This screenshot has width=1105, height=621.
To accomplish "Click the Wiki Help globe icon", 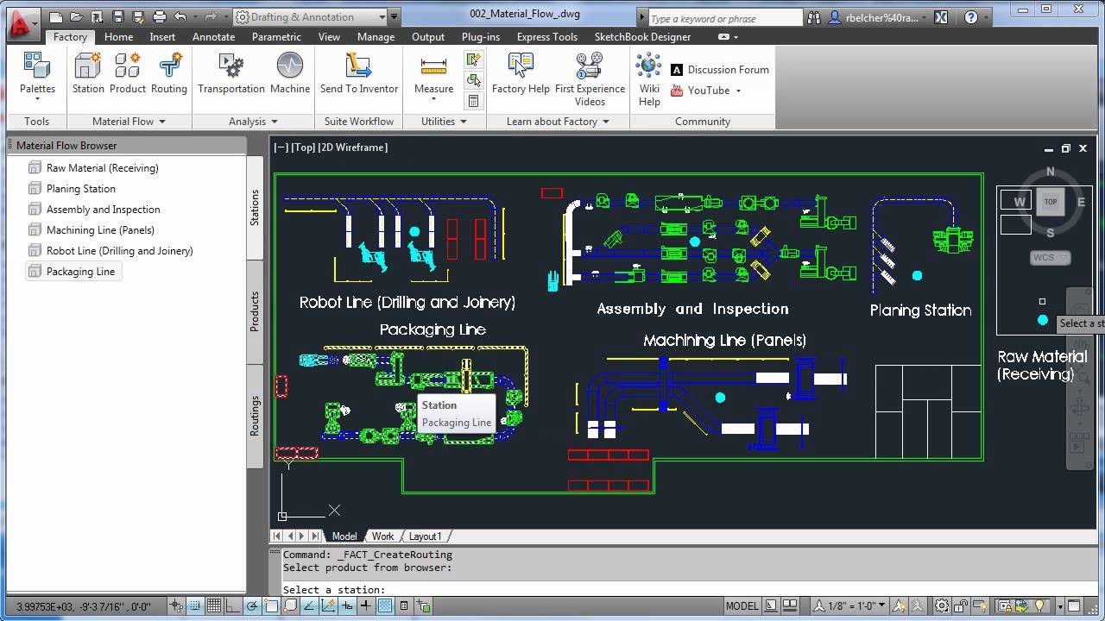I will point(648,65).
